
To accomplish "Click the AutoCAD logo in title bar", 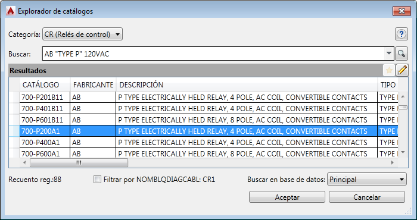I will (x=11, y=11).
